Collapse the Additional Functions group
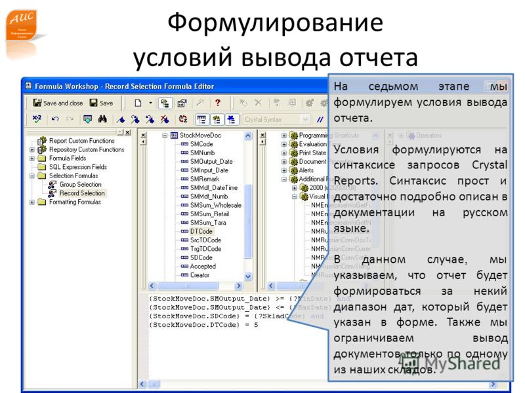The height and width of the screenshot is (393, 525). [x=284, y=179]
